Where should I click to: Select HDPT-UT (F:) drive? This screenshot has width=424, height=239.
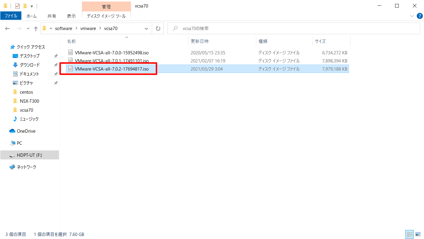pos(29,155)
